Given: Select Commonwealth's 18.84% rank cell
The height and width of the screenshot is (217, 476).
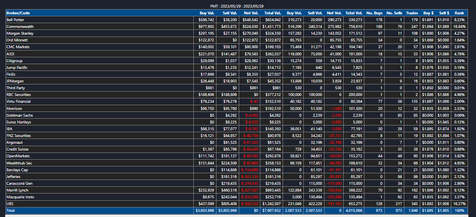Looking at the screenshot, I should pos(460,27).
